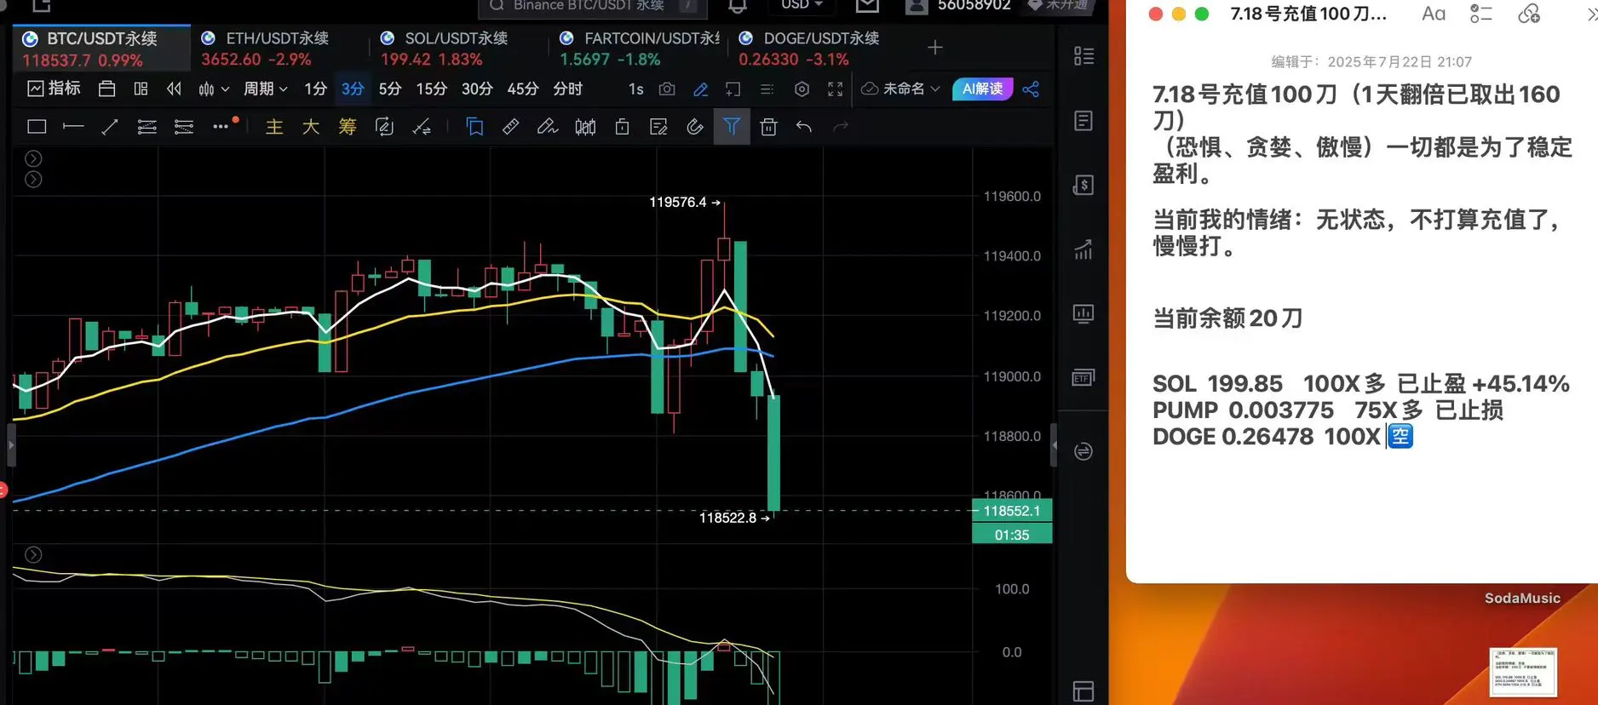This screenshot has height=705, width=1598.
Task: Select the 45分 timeframe
Action: (x=522, y=89)
